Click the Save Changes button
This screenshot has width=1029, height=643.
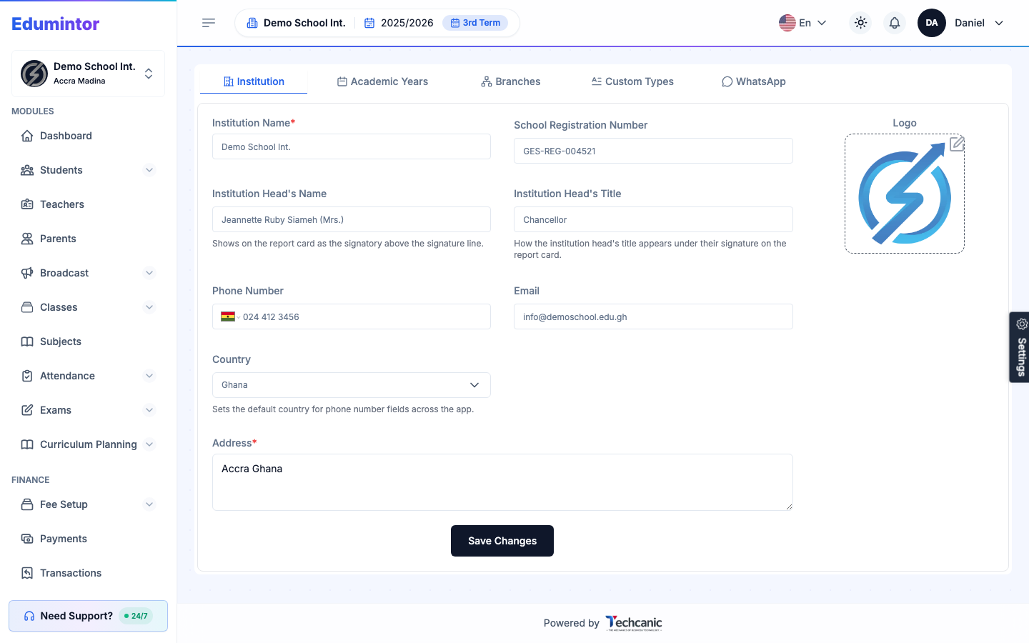pos(502,541)
